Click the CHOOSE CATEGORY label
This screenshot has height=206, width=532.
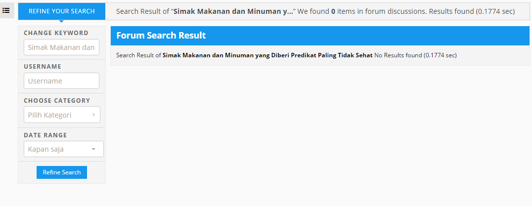57,101
